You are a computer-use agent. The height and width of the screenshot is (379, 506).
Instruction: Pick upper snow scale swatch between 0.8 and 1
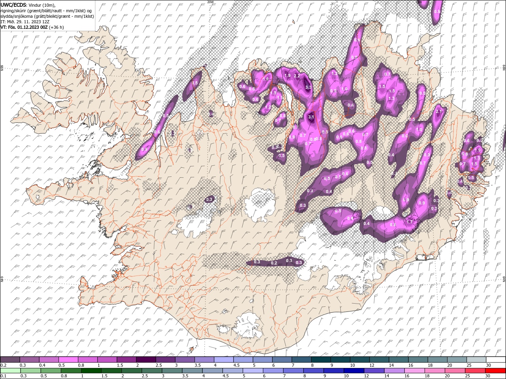(x=87, y=359)
